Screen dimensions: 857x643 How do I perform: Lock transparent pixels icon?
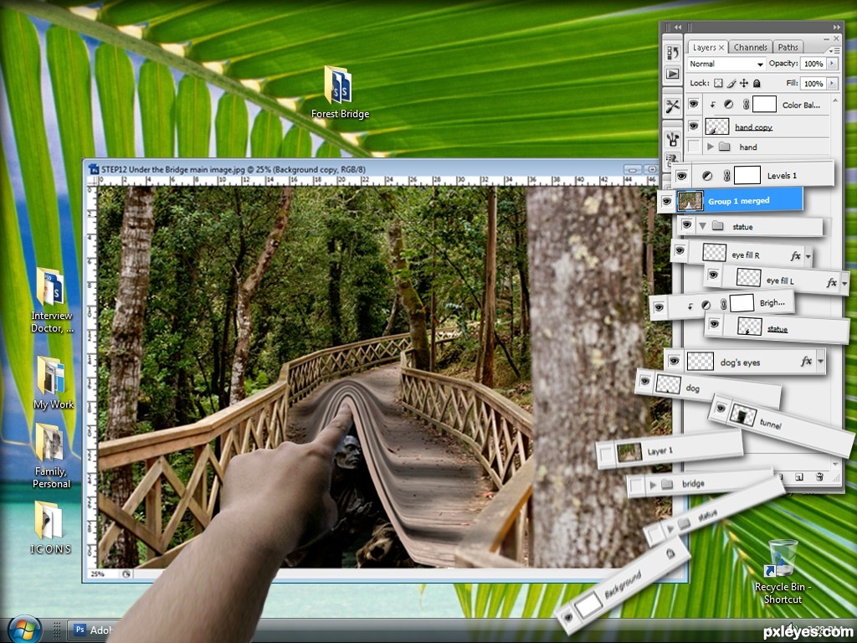[718, 83]
